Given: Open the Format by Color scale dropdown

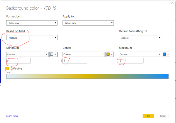Looking at the screenshot, I should click(x=32, y=23).
